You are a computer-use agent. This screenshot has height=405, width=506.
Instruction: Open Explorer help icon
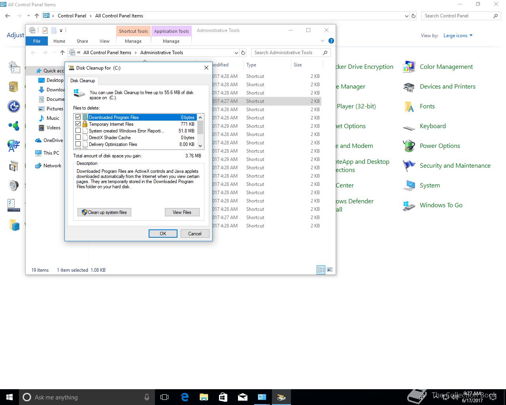click(x=331, y=41)
